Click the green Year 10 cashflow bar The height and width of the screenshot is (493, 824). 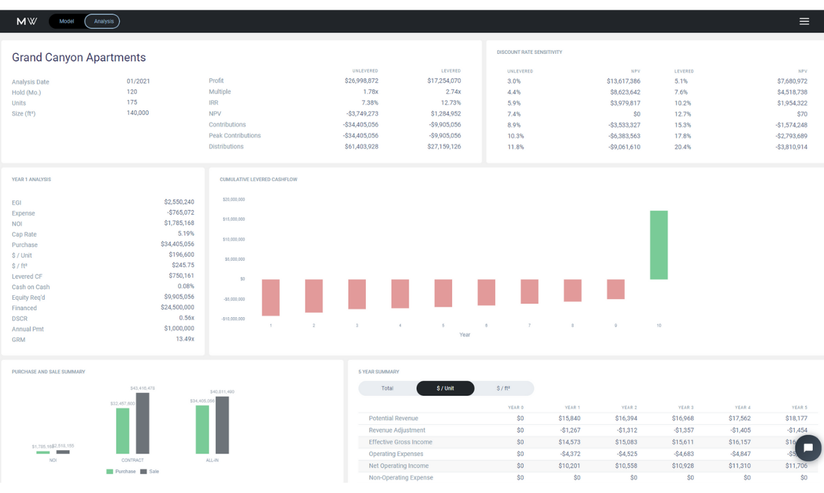coord(659,245)
